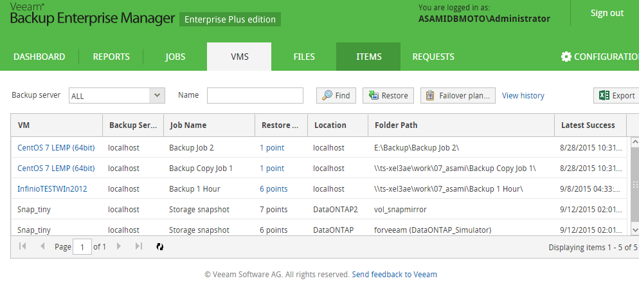The width and height of the screenshot is (639, 292).
Task: Open 1 point link for Backup Job 2
Action: pos(272,148)
